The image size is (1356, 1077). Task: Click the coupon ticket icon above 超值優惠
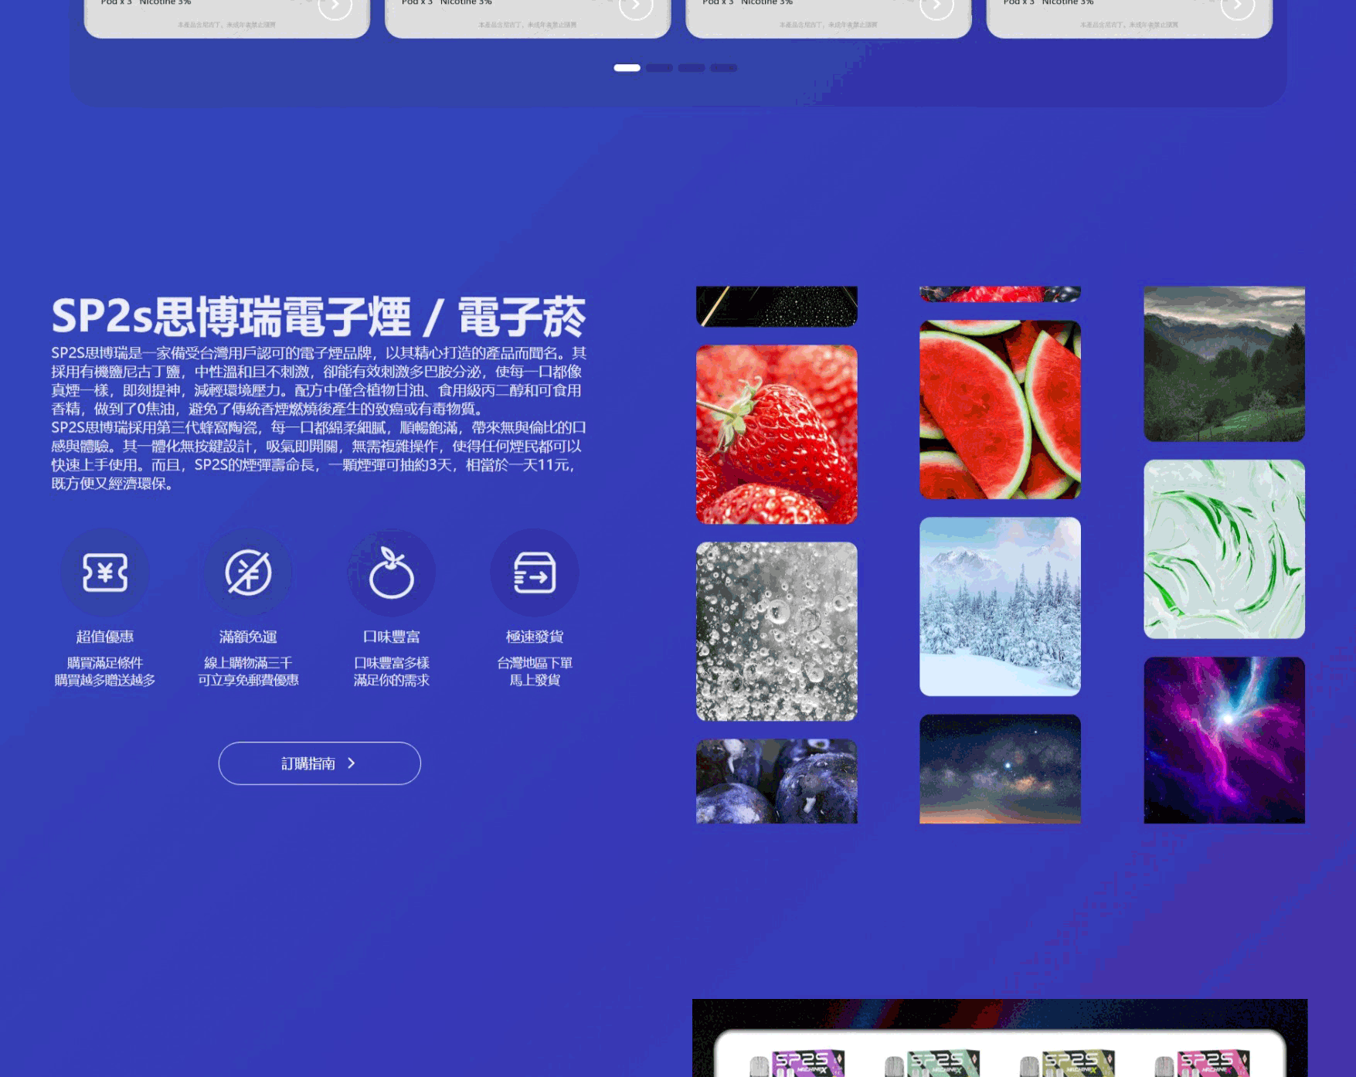tap(105, 572)
